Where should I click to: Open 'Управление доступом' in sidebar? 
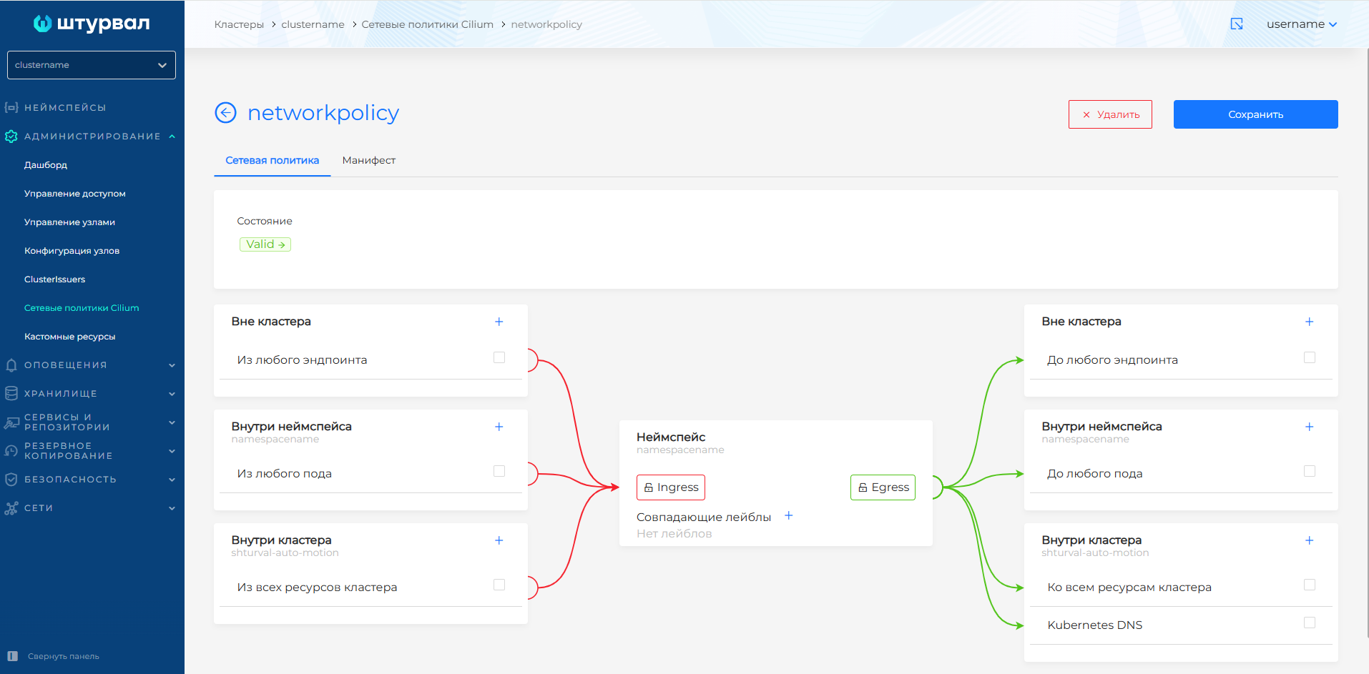tap(75, 194)
